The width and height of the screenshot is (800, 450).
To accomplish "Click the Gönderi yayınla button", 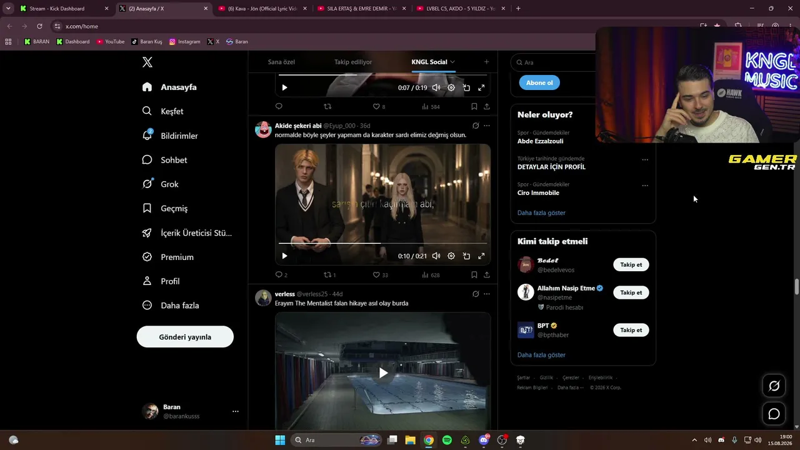I will [185, 337].
